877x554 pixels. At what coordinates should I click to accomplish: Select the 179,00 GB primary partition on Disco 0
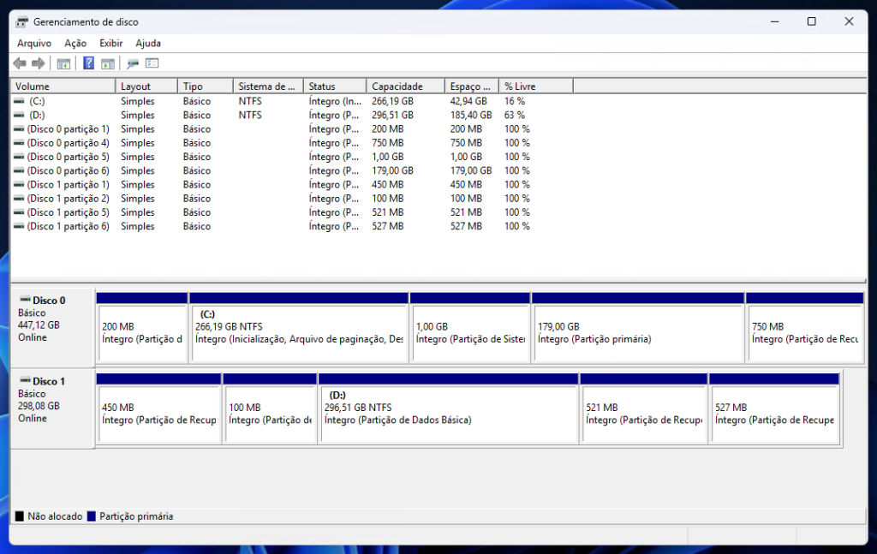click(636, 332)
